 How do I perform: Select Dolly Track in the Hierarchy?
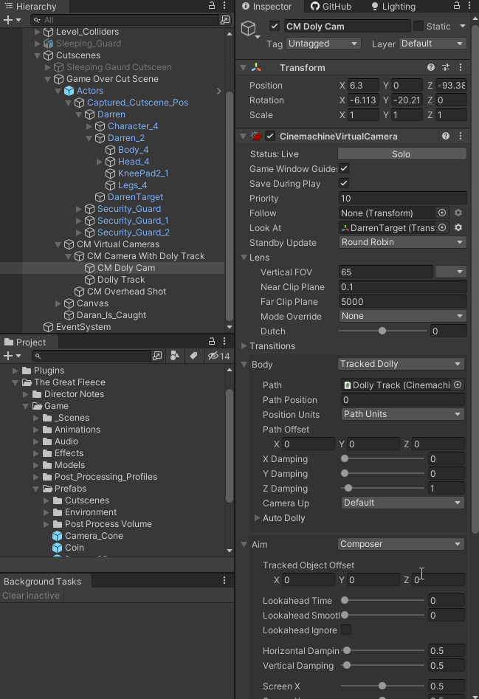(x=121, y=280)
